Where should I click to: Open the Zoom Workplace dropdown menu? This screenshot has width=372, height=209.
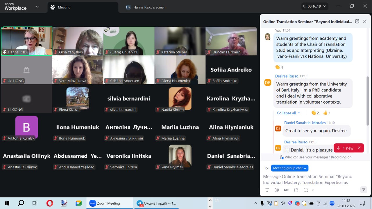[x=37, y=7]
